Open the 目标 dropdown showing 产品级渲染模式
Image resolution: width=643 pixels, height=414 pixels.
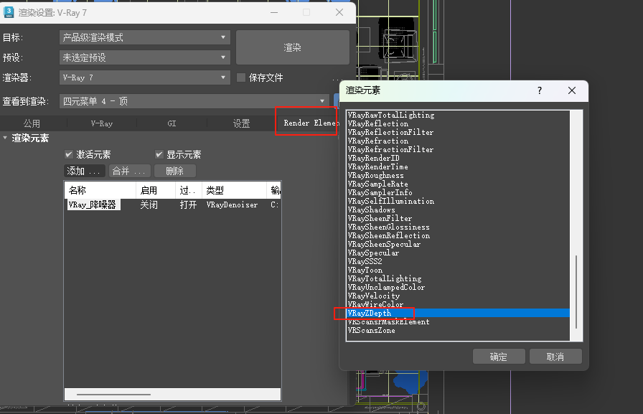(144, 37)
